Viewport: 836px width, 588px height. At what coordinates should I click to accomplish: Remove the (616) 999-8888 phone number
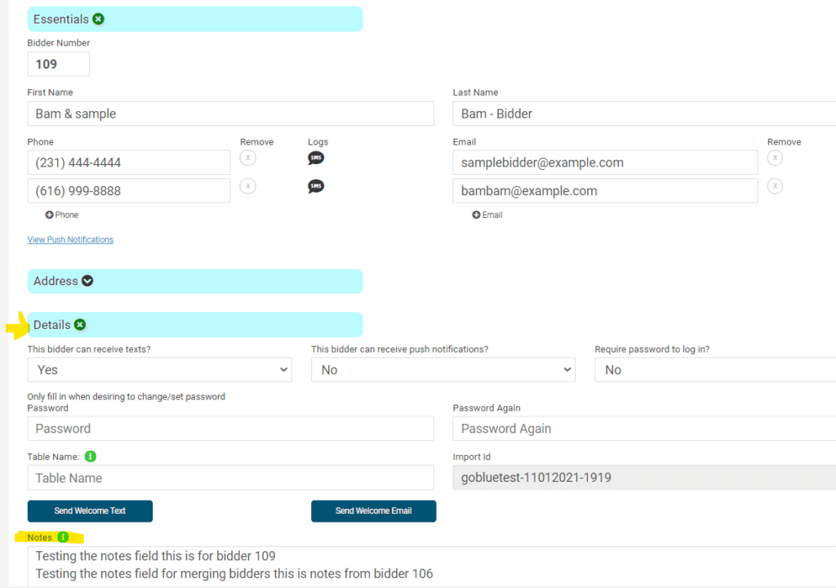click(248, 186)
